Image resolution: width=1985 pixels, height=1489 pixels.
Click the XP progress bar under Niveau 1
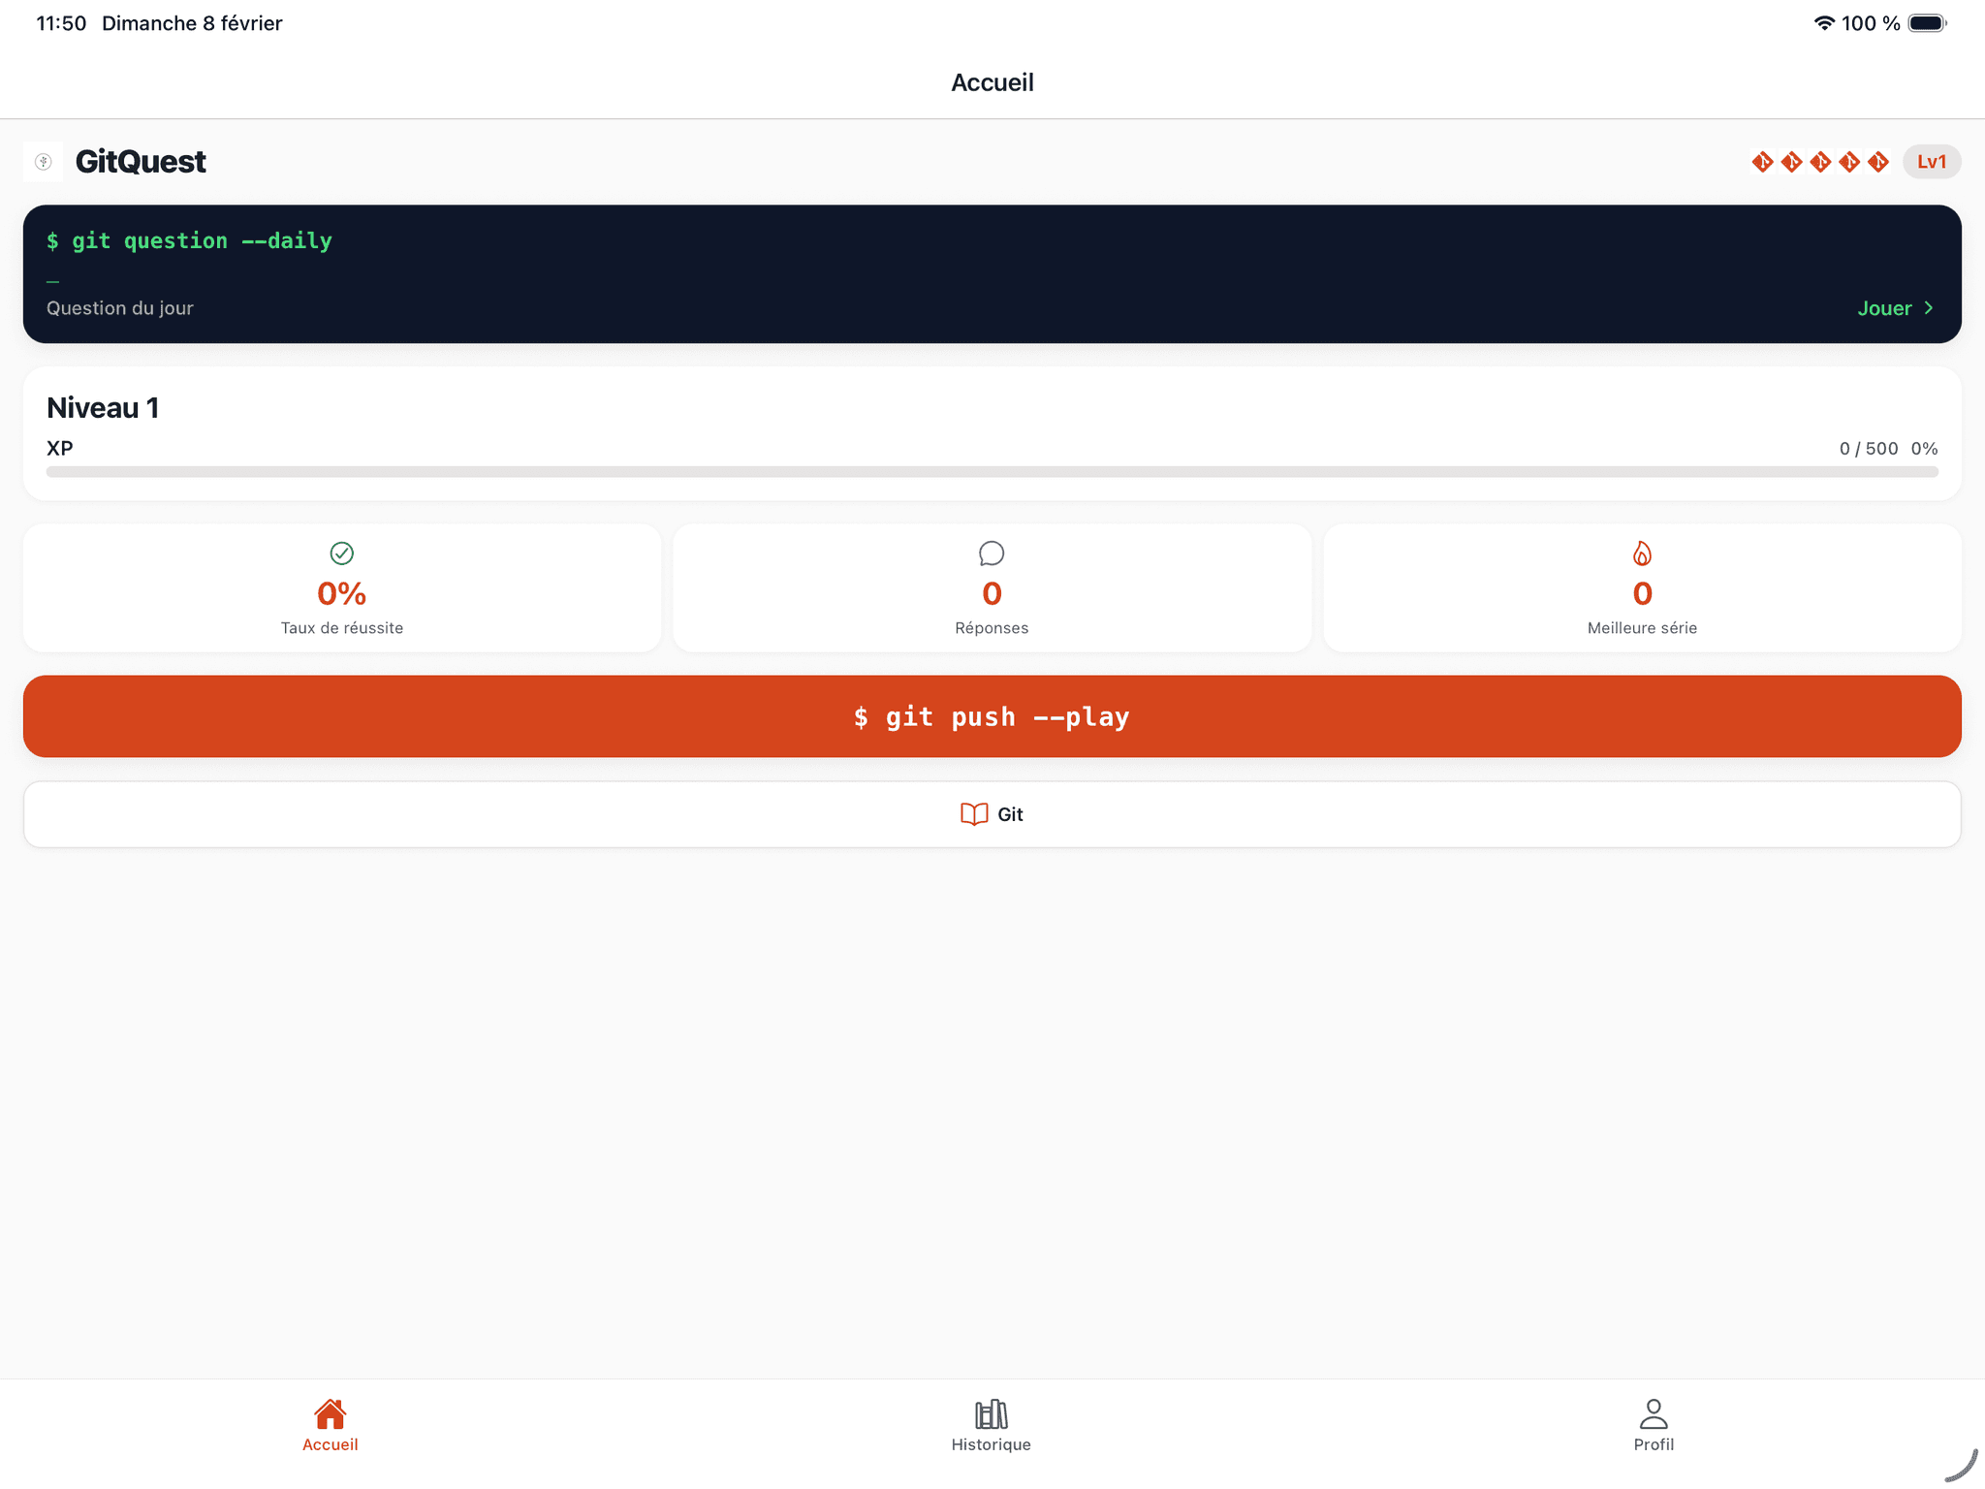click(x=992, y=472)
